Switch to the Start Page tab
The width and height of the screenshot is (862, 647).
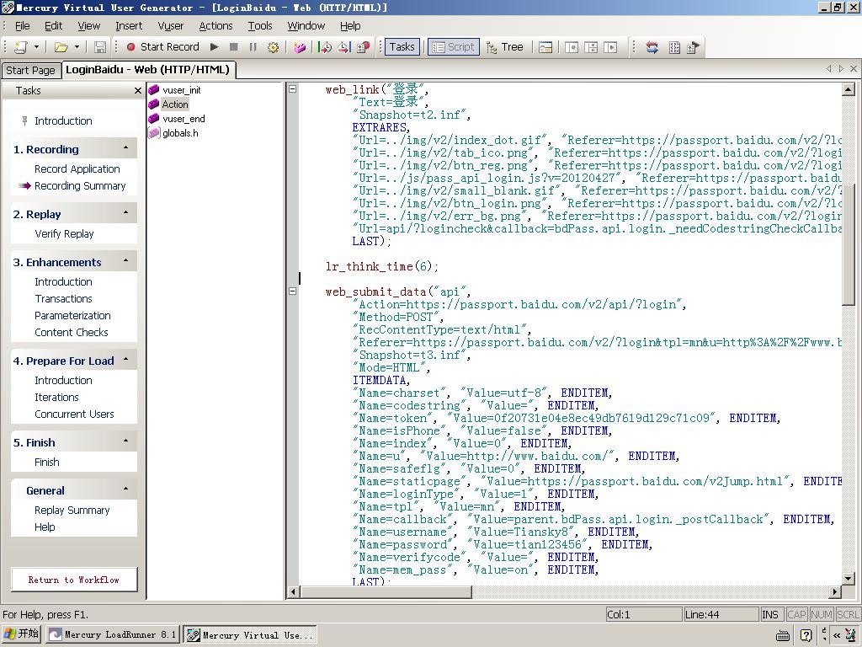coord(30,71)
